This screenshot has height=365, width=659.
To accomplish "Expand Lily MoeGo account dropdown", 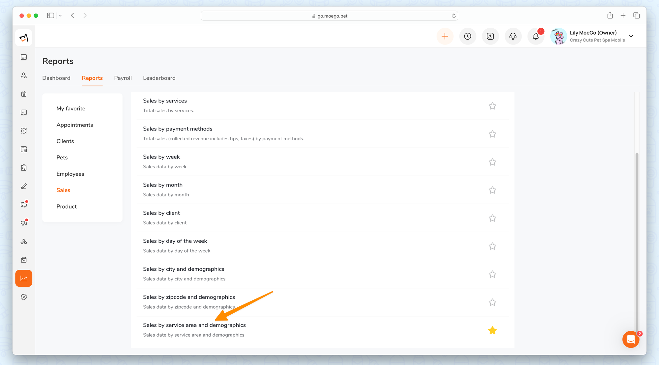I will (631, 36).
